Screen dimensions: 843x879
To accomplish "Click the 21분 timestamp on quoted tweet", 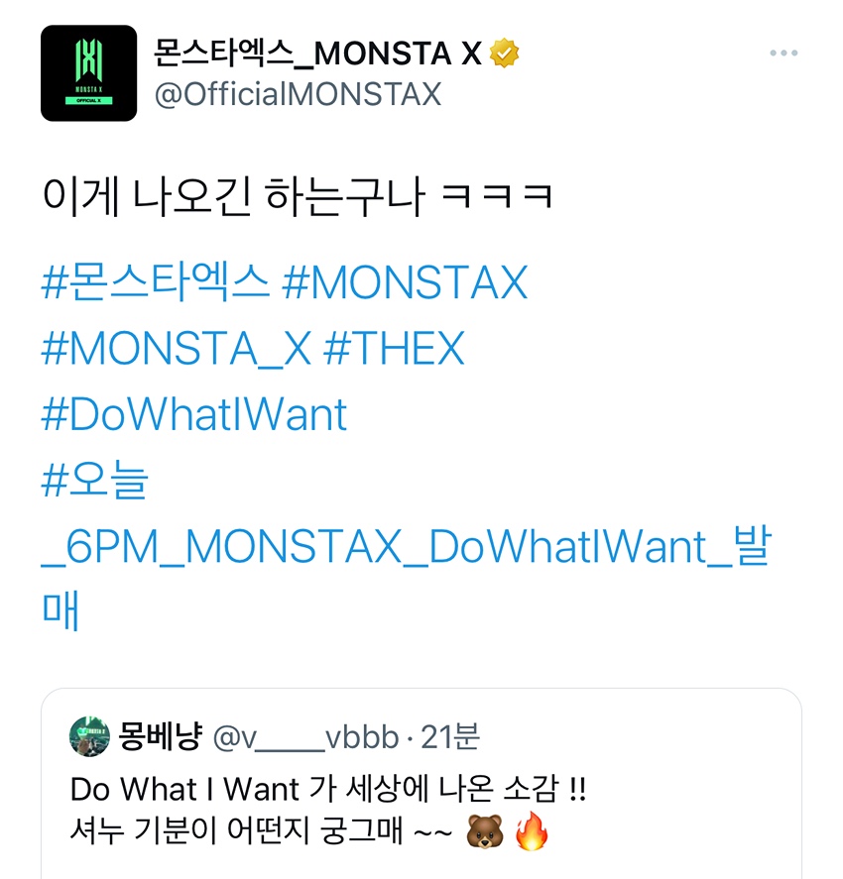I will click(450, 736).
